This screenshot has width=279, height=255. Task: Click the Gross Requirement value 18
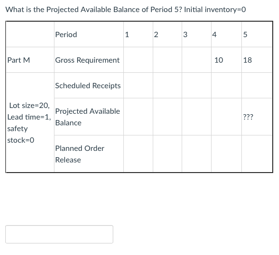pyautogui.click(x=248, y=60)
